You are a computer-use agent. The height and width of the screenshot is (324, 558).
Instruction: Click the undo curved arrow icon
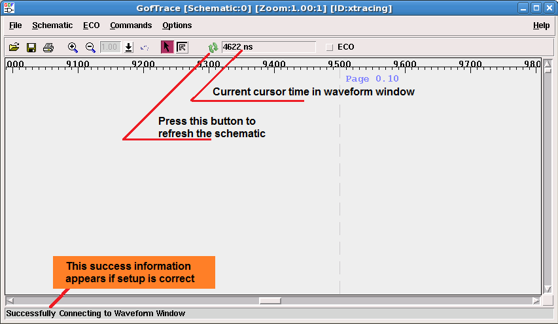pyautogui.click(x=145, y=47)
